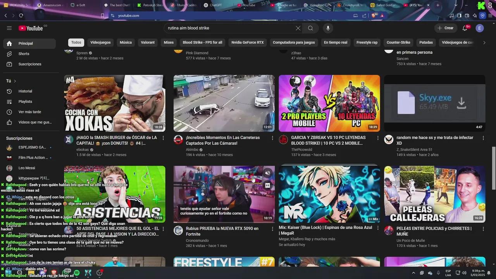Open a new browser tab
The height and width of the screenshot is (279, 496).
coord(438,5)
